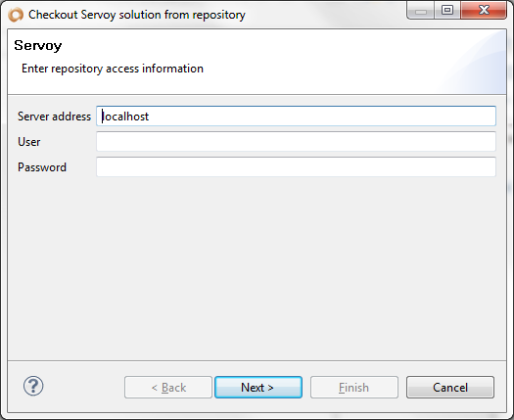
Task: Cancel the repository checkout wizard
Action: coord(450,388)
